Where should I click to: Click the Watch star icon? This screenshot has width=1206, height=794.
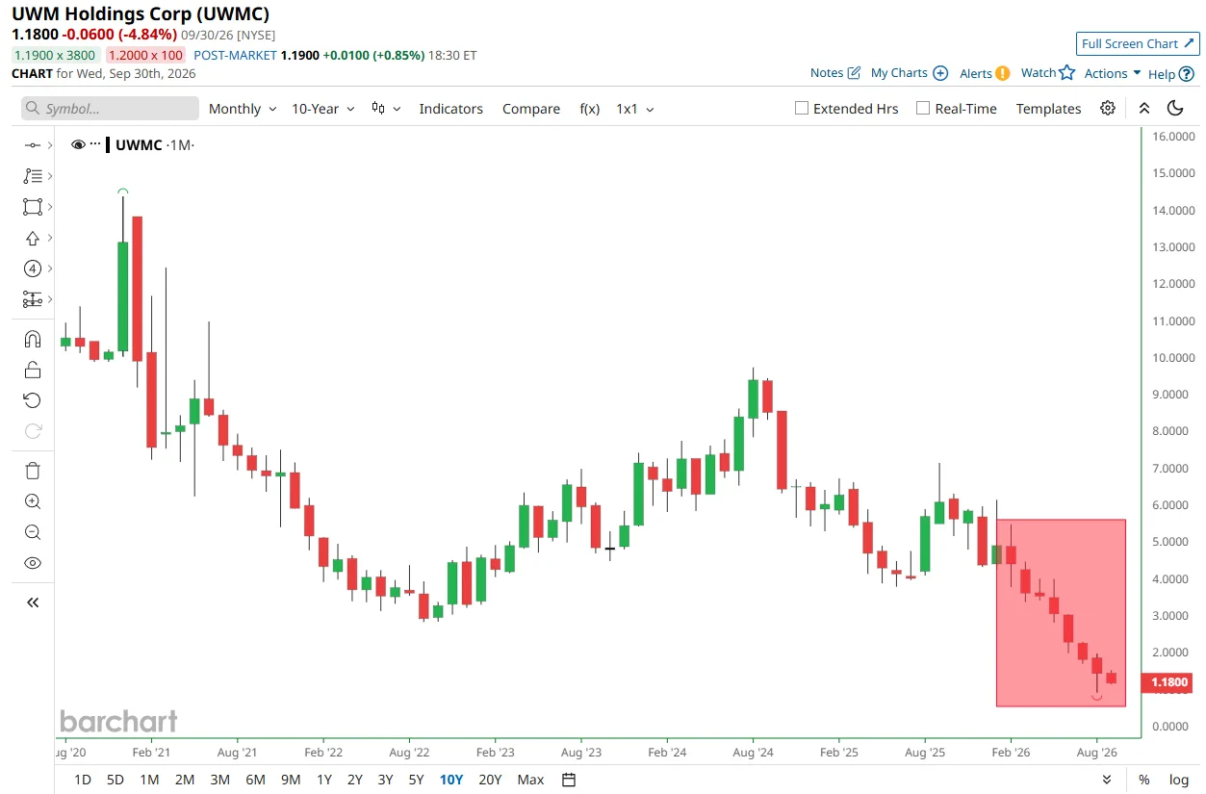(1066, 72)
